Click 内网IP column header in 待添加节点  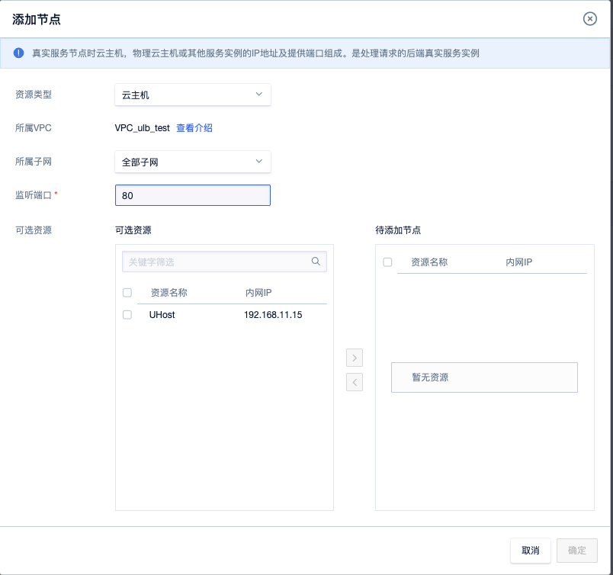click(x=518, y=262)
